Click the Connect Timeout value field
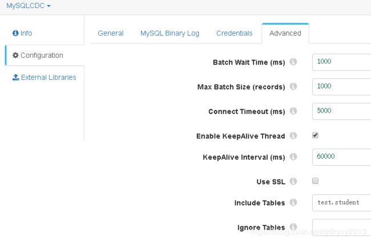Image resolution: width=371 pixels, height=241 pixels. [x=342, y=111]
